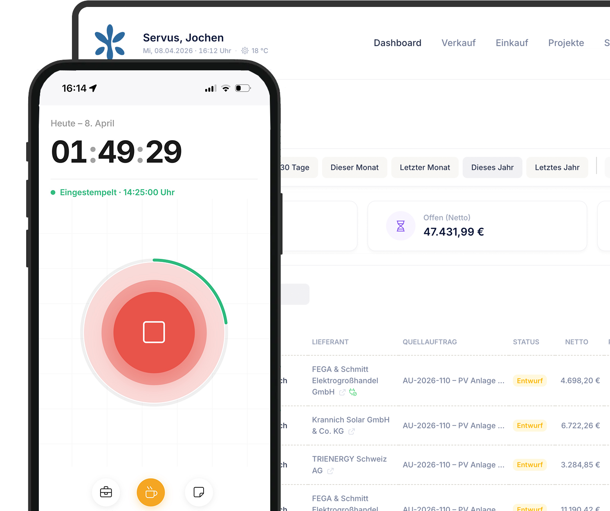
Task: Switch to the Verkauf tab
Action: coord(458,43)
